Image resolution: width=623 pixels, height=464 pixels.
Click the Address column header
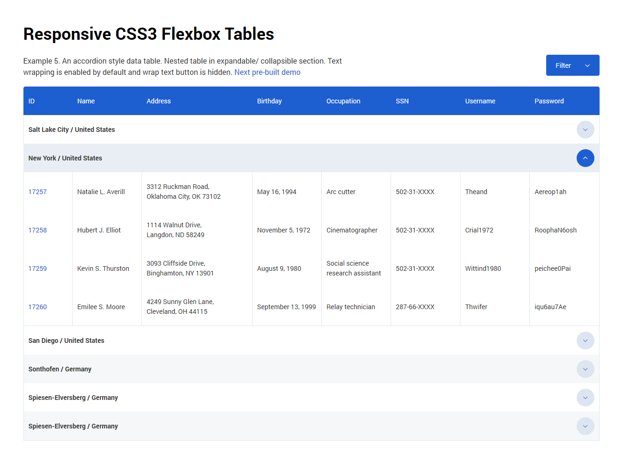[x=158, y=101]
